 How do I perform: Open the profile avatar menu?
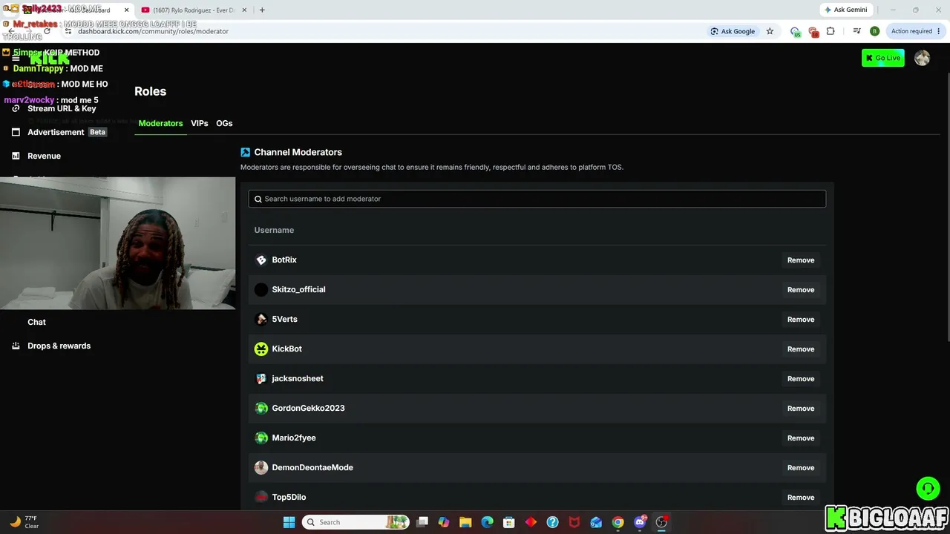coord(922,58)
